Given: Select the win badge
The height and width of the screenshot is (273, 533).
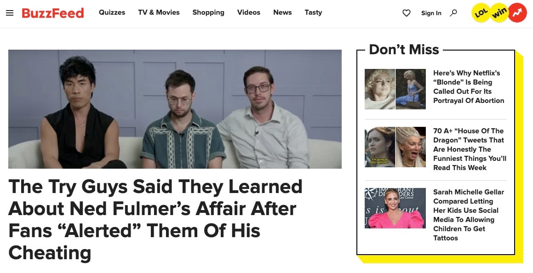Looking at the screenshot, I should pyautogui.click(x=499, y=13).
